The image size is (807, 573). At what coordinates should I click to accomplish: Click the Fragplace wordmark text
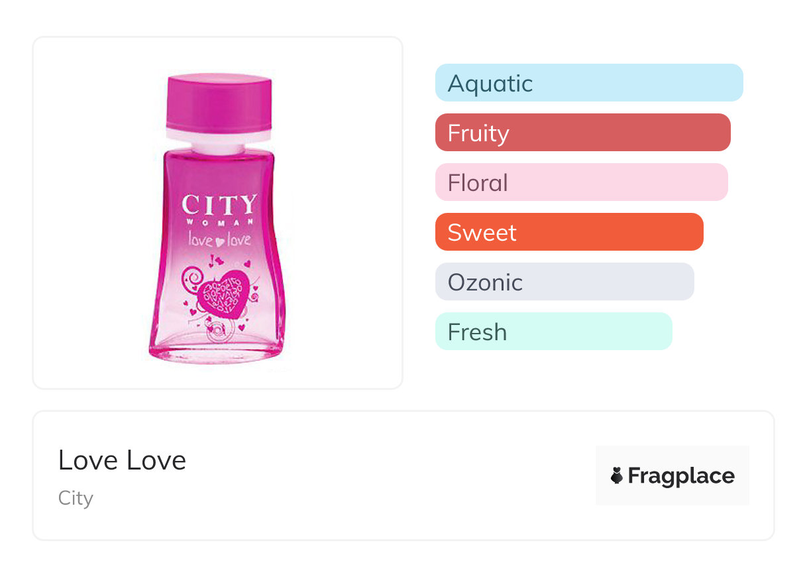tap(681, 476)
